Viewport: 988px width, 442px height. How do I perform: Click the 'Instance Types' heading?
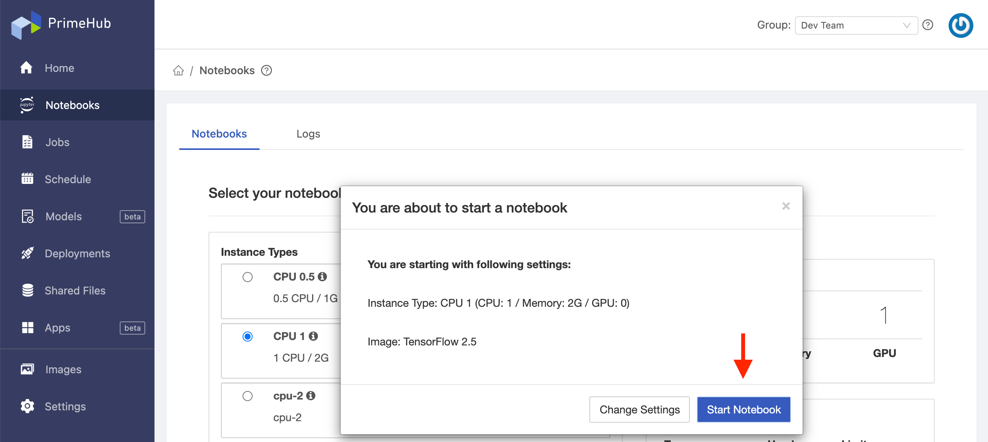tap(259, 252)
